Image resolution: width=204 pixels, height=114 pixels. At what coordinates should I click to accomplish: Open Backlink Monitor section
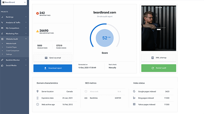[x=13, y=60]
